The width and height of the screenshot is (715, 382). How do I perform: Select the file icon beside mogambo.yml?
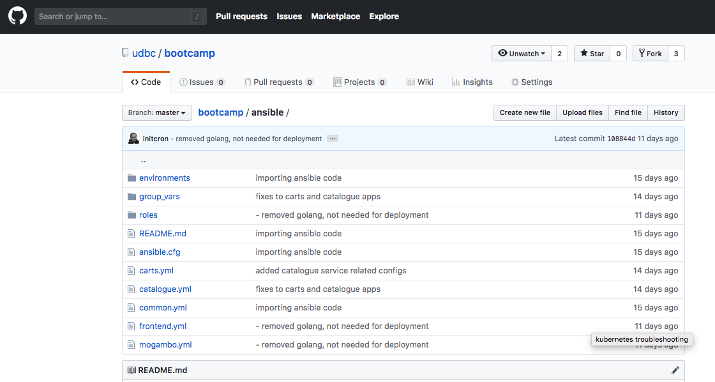[132, 344]
